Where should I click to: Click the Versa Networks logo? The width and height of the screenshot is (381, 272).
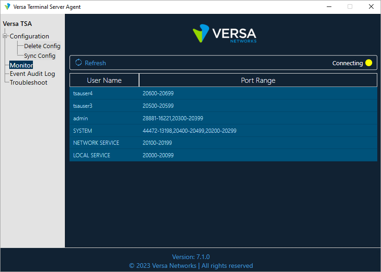(224, 34)
